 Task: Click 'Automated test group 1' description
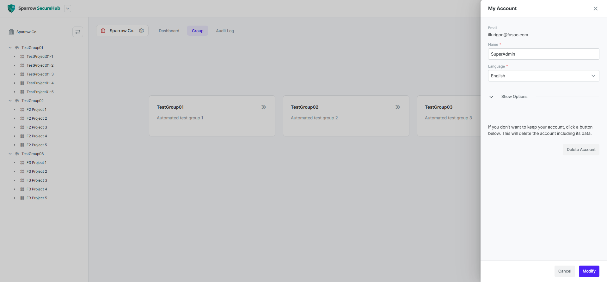click(180, 118)
